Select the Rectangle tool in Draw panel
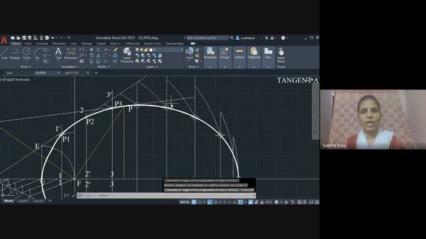Screen dimensions: 426x239 [x=45, y=50]
